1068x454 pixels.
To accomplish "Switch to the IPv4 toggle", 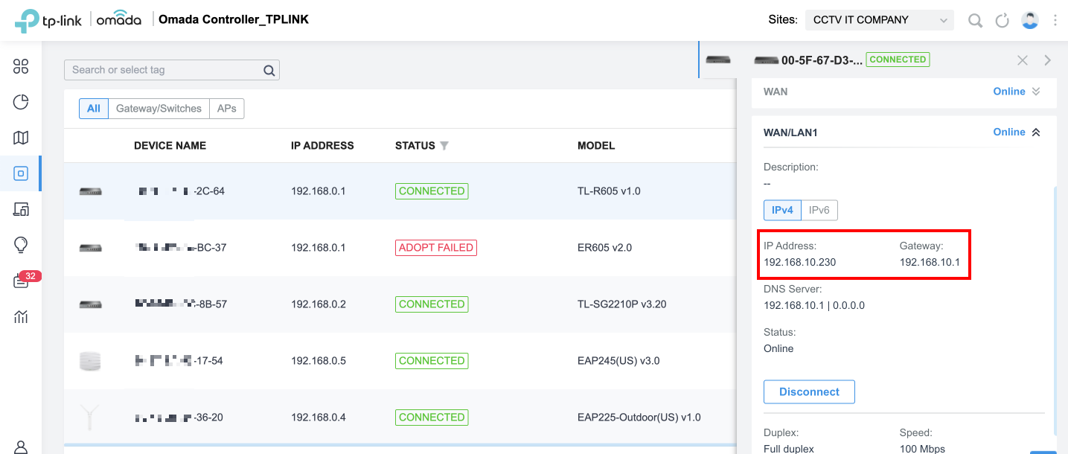I will point(781,210).
